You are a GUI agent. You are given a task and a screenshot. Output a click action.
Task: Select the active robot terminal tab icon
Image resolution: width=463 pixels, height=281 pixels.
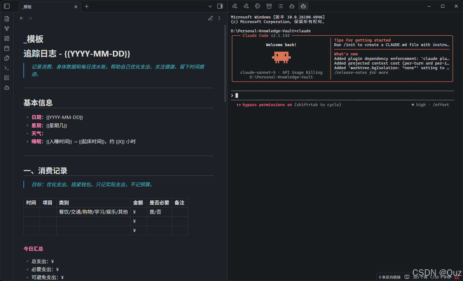coord(303,6)
